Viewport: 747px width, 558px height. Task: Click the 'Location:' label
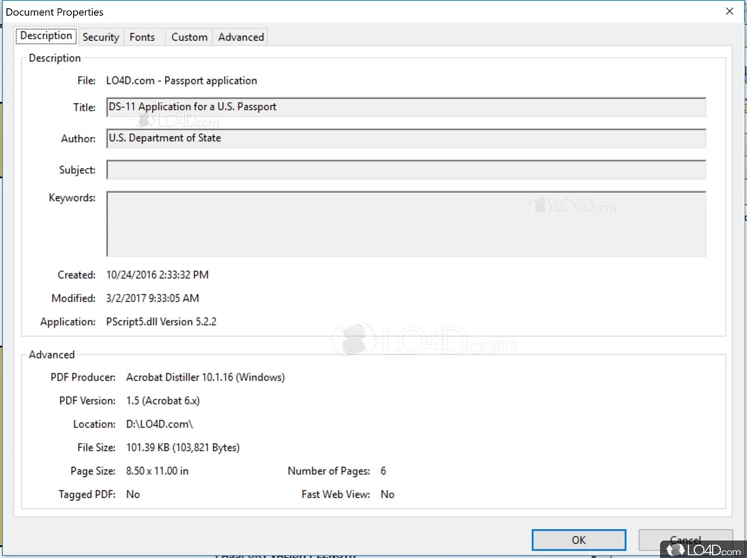94,424
